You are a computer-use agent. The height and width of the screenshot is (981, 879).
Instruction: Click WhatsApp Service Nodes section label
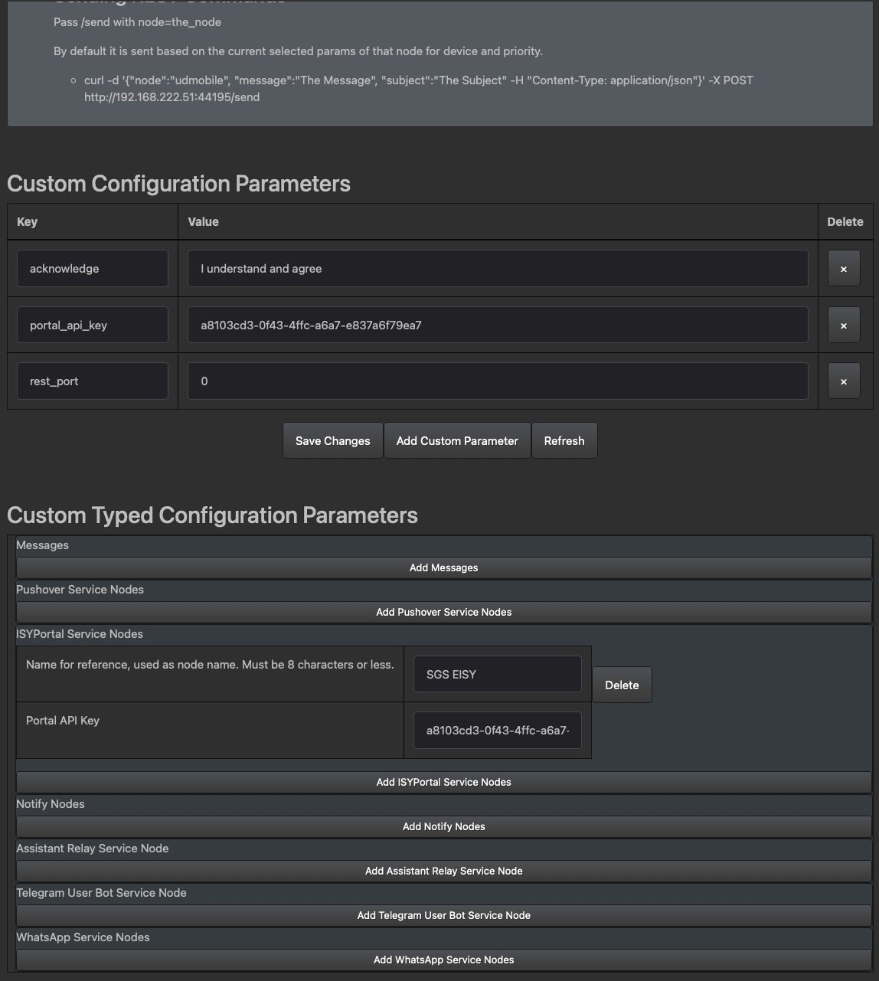click(83, 937)
